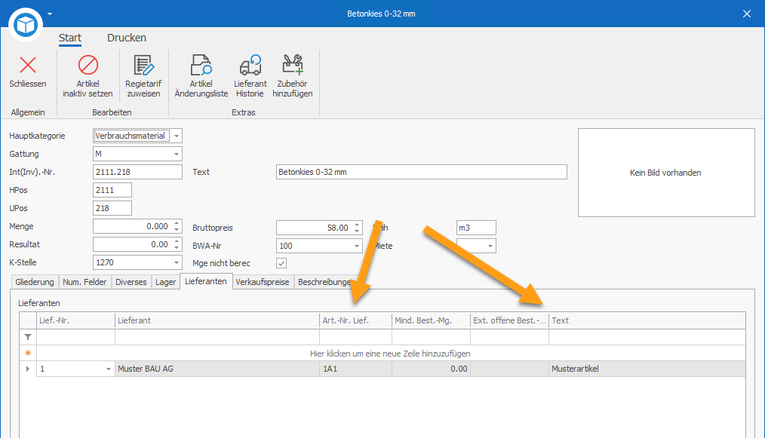Click the unit field showing m3
This screenshot has width=765, height=438.
coord(476,228)
